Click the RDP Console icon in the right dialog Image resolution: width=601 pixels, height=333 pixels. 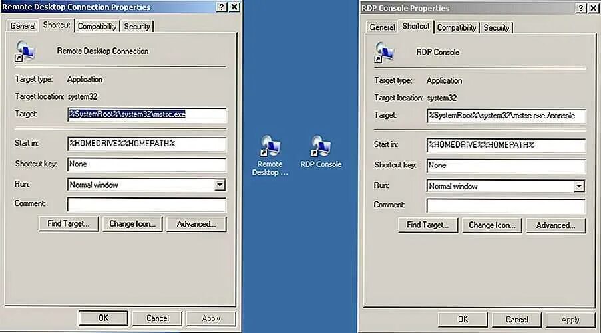coord(385,53)
